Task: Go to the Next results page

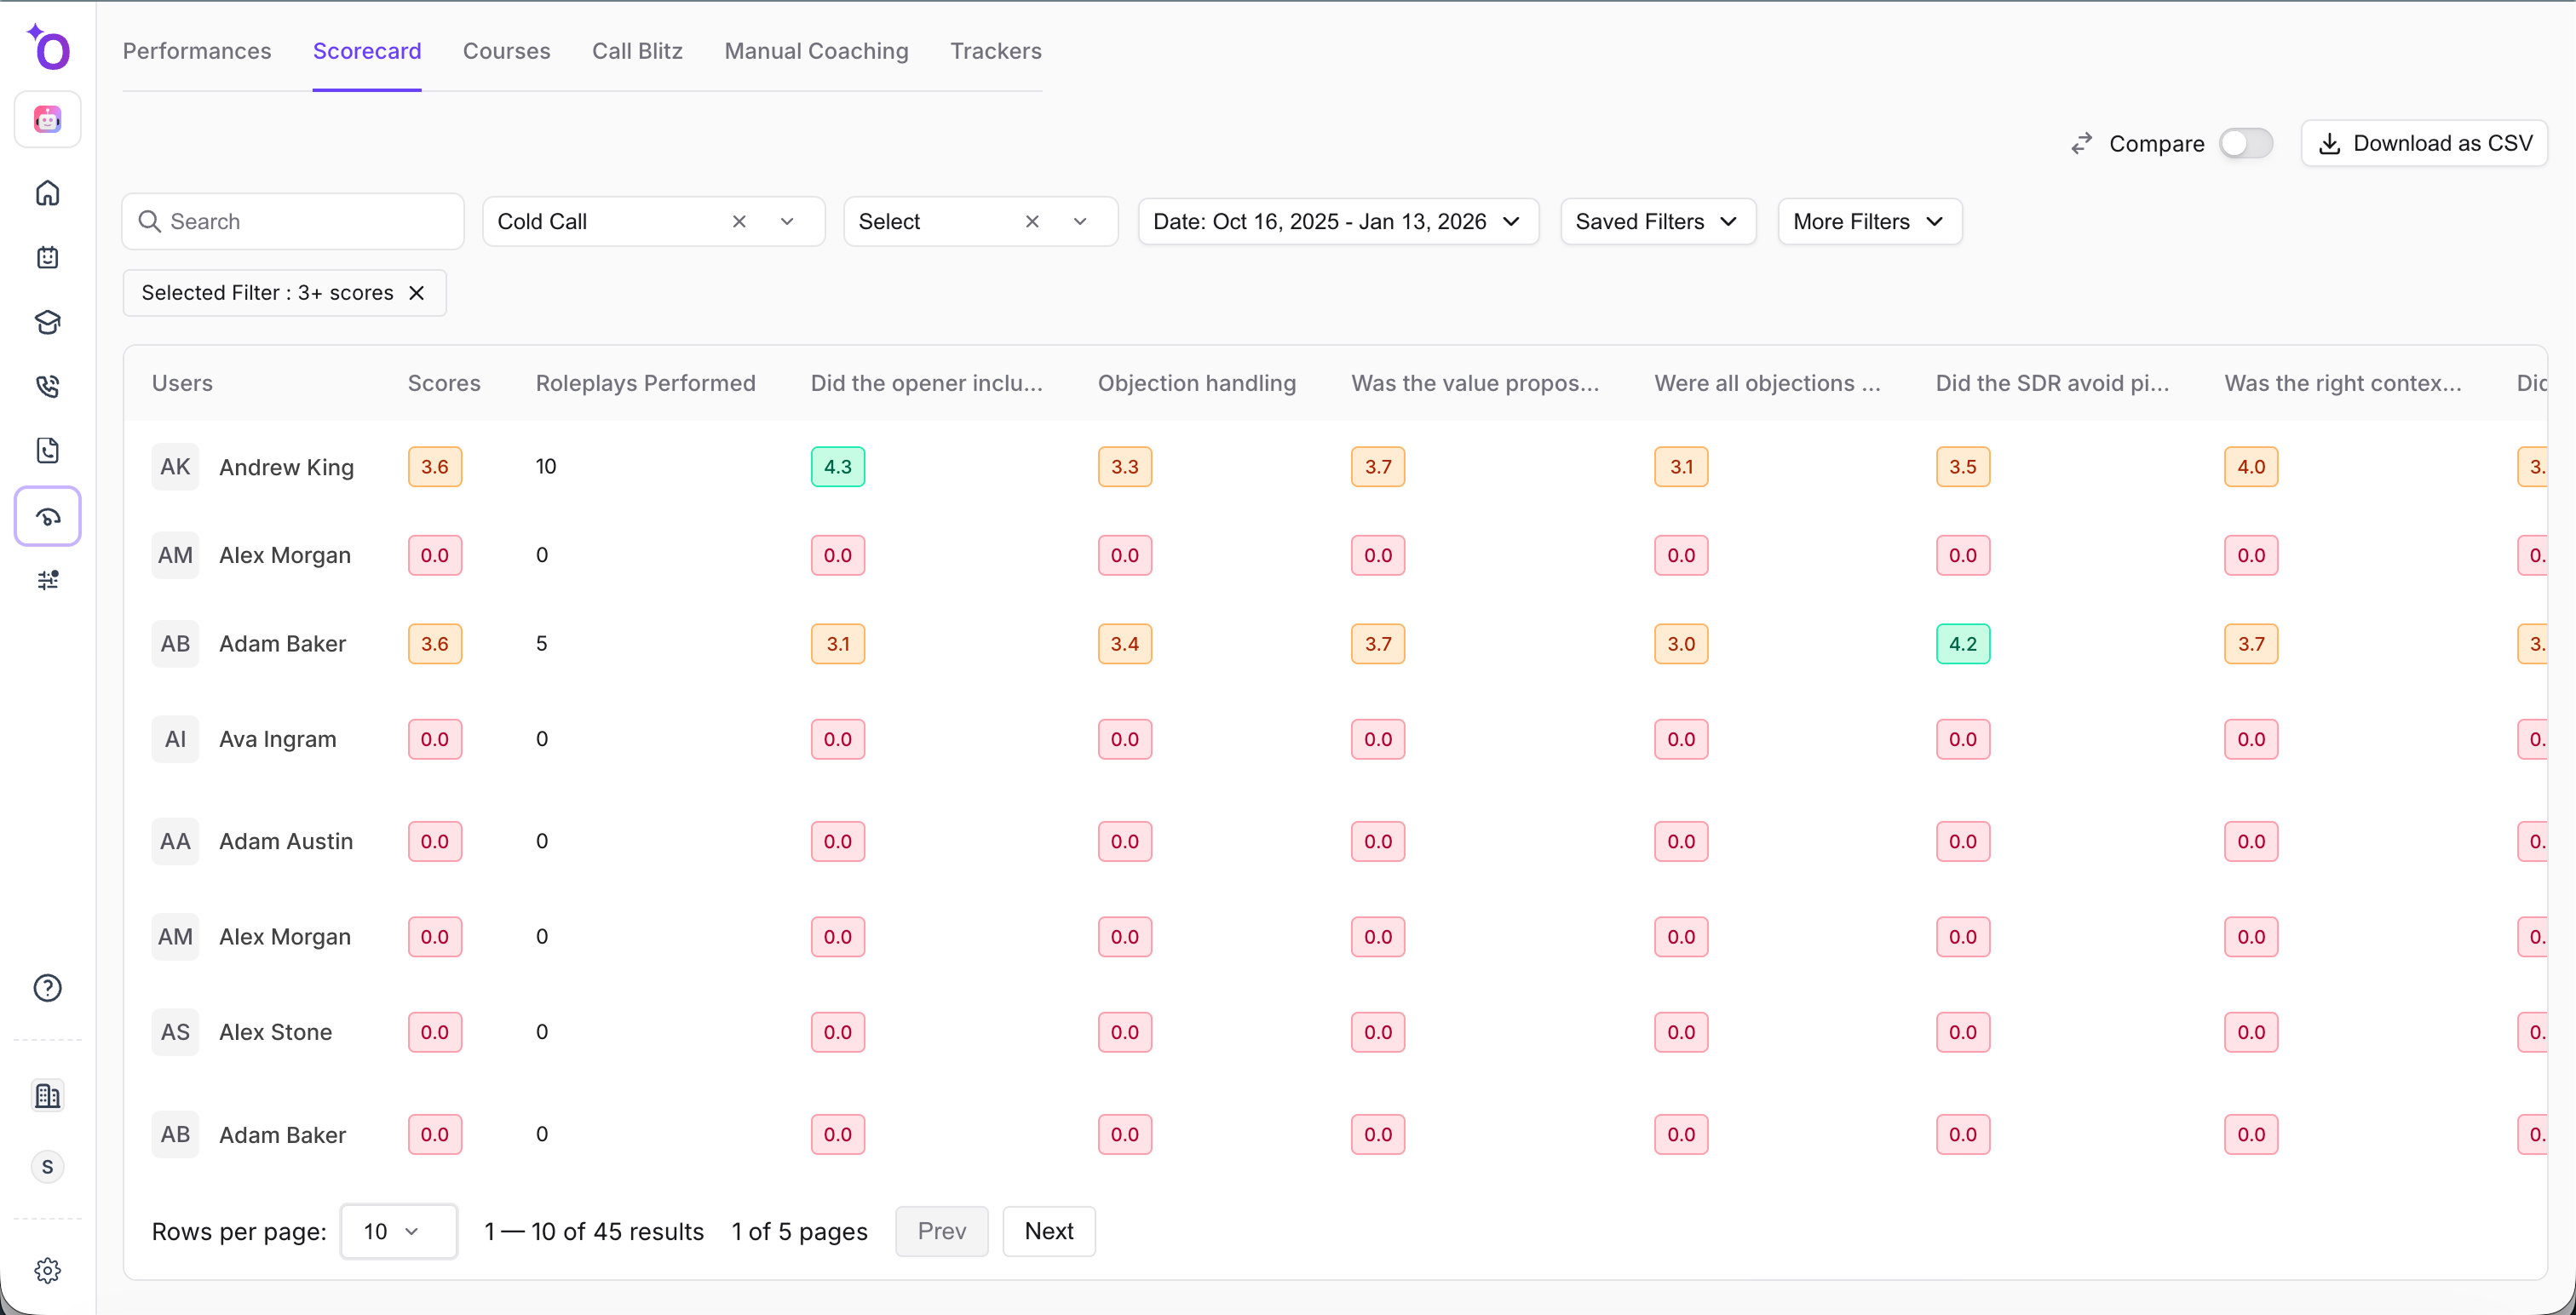Action: tap(1048, 1231)
